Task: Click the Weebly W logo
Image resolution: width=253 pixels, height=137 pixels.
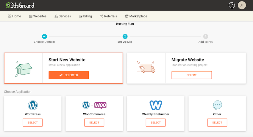Action: click(x=156, y=105)
